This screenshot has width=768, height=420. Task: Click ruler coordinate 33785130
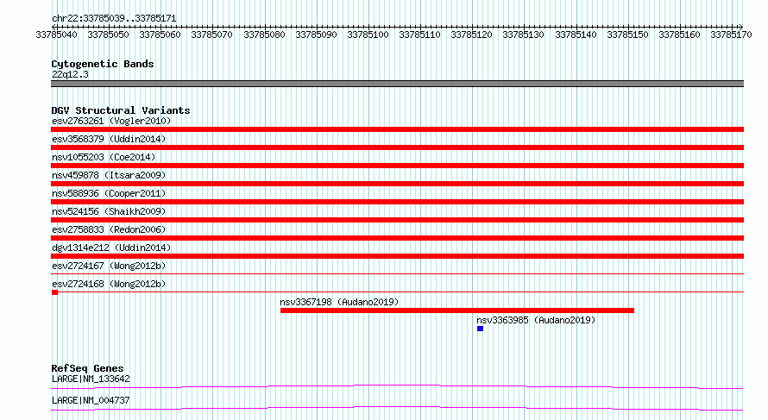click(524, 34)
